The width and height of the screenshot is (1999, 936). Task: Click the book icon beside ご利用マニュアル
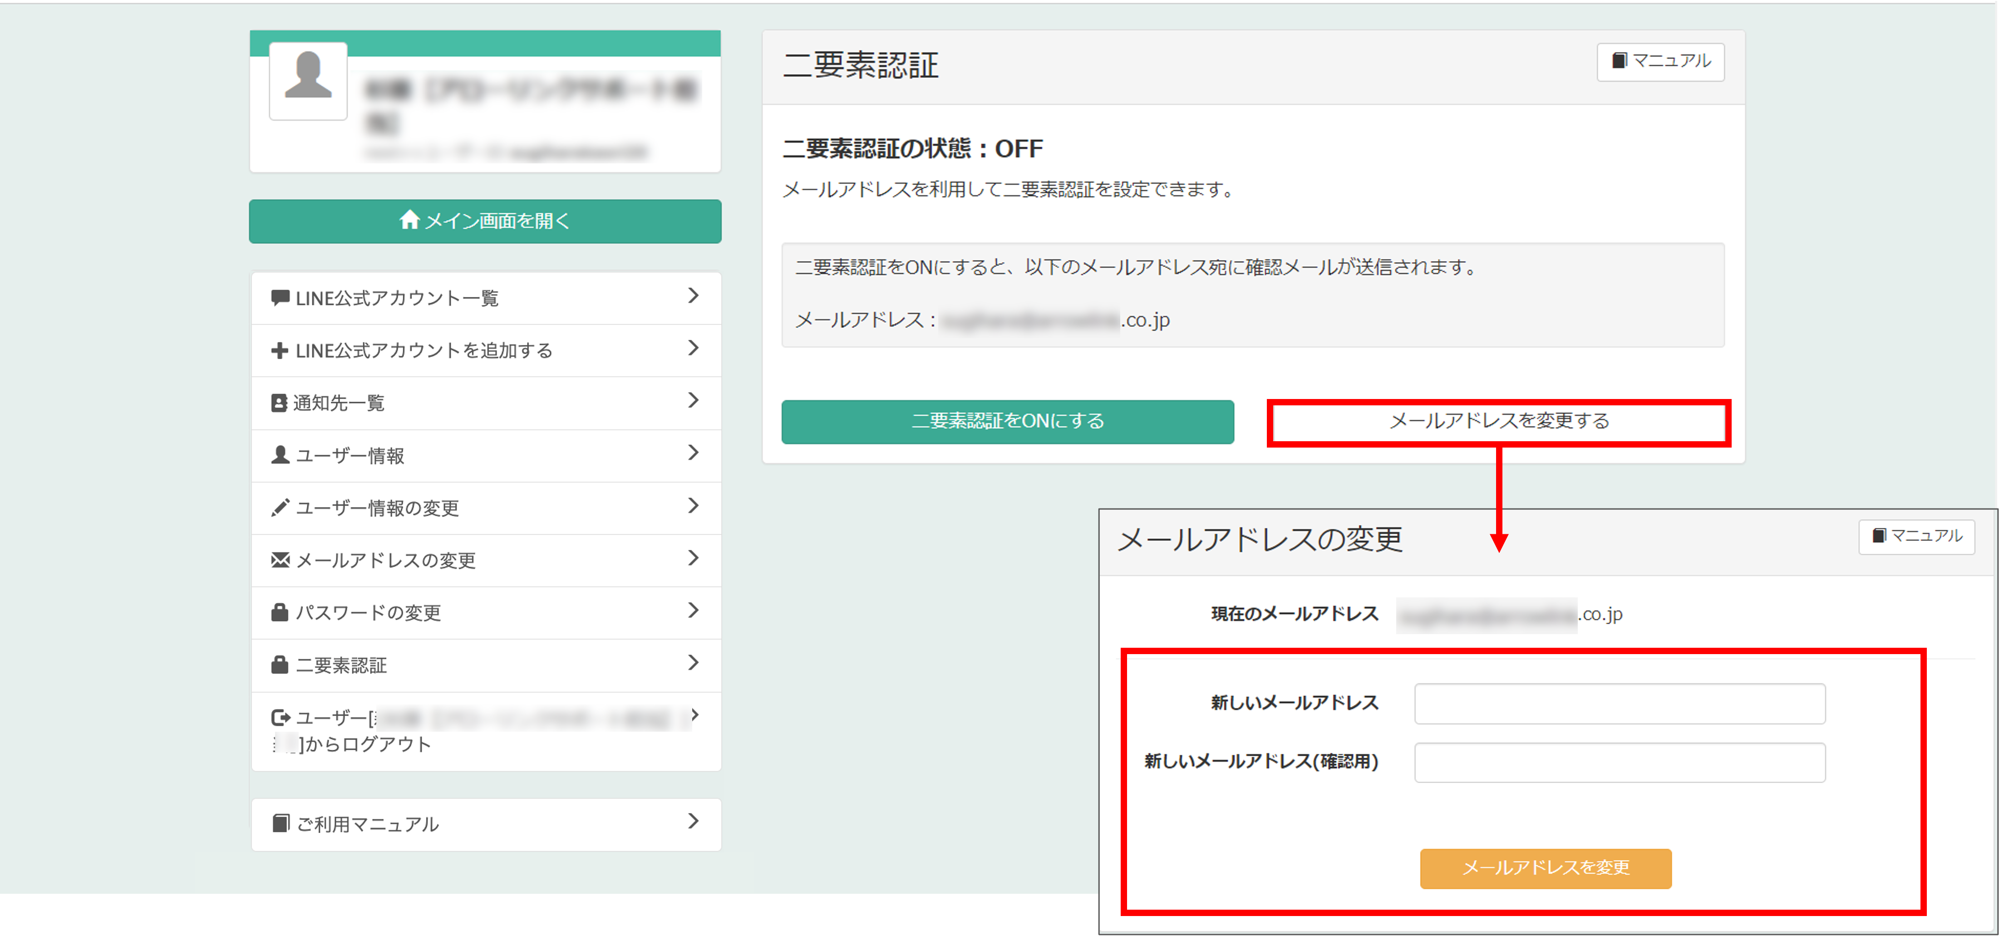[x=281, y=823]
